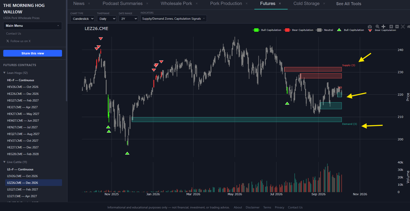Close the Pork Production tab
The height and width of the screenshot is (211, 410).
coord(246,3)
